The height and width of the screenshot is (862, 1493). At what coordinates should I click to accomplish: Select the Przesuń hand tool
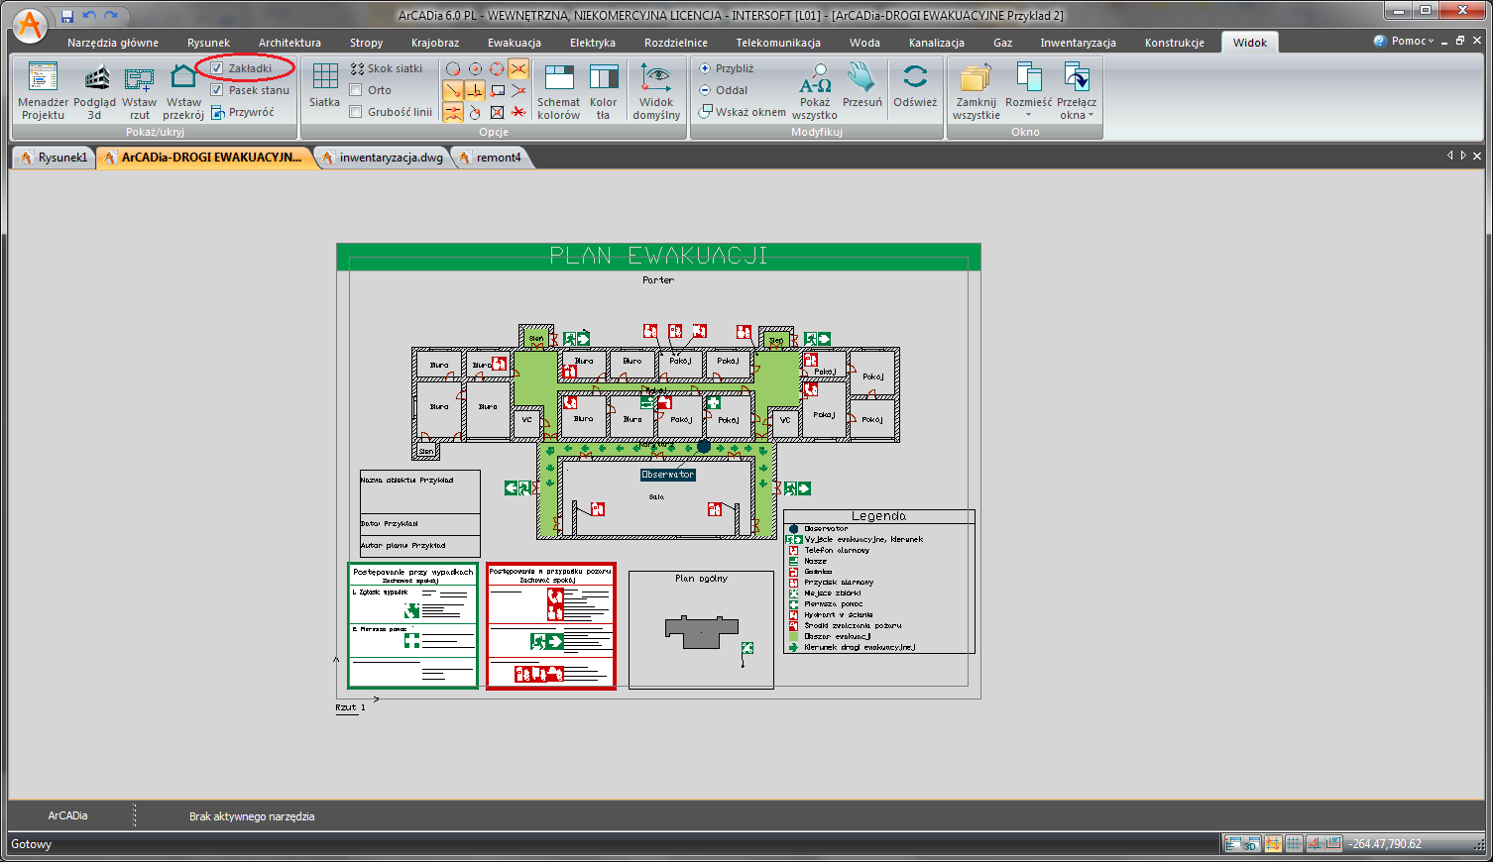[x=861, y=85]
